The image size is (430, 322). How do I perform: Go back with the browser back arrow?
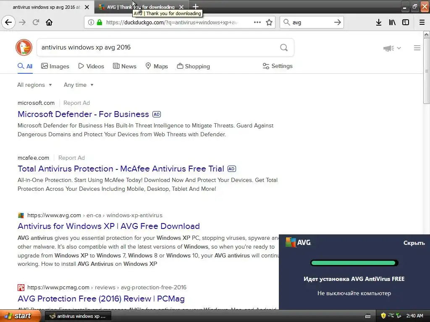coord(8,22)
